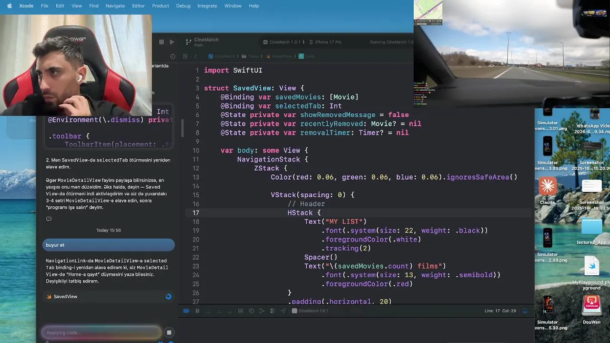Stop the assistant applying code
Screen dimensions: 610x343
tap(169, 333)
